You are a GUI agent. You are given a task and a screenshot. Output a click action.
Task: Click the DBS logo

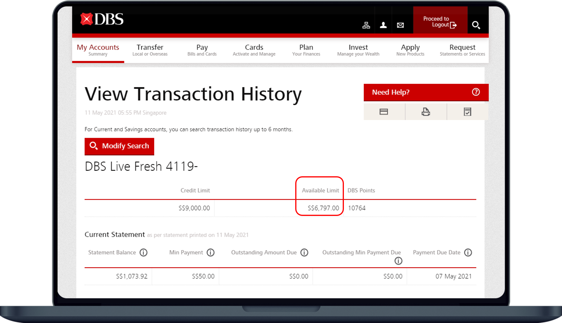102,19
